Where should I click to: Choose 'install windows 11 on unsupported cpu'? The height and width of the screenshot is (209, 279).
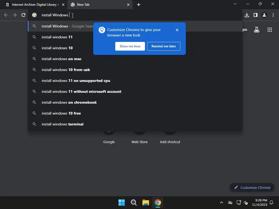point(135,81)
